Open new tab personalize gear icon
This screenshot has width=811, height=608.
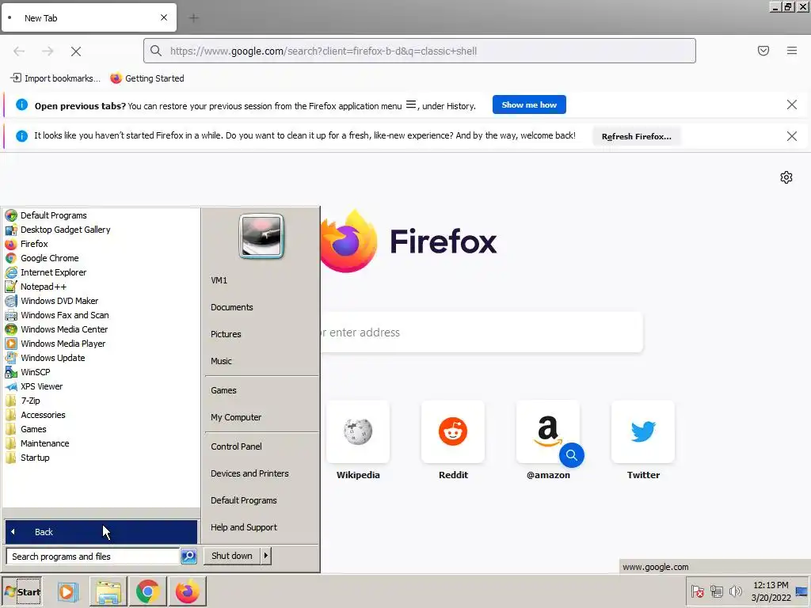[x=786, y=177]
